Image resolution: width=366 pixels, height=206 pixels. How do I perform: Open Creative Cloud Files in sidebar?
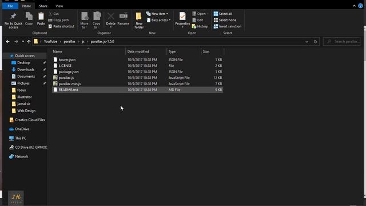tap(30, 120)
